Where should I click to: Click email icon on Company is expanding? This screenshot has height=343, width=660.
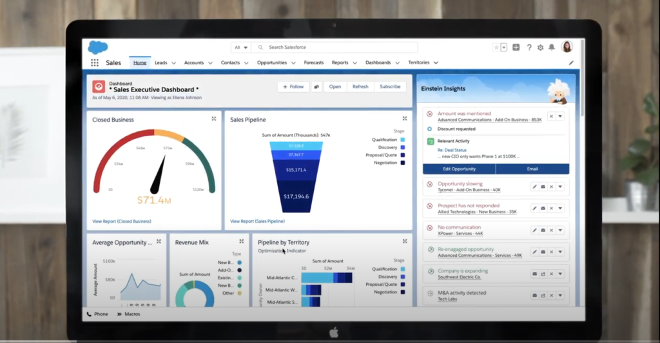click(534, 273)
